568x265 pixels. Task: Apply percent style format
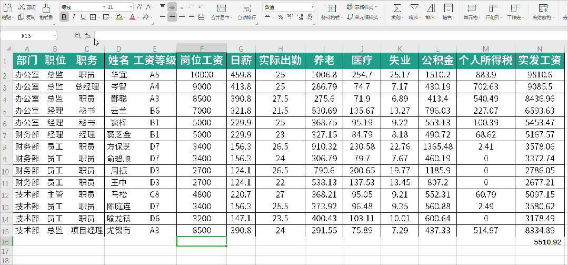point(281,17)
